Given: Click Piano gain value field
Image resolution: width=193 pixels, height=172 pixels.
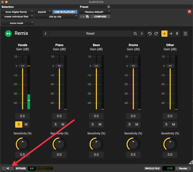Looking at the screenshot, I should (x=59, y=116).
